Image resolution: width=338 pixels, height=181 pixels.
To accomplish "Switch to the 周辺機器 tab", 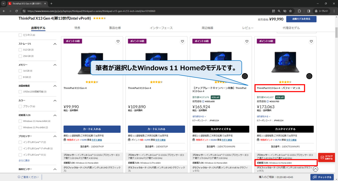I will tap(207, 28).
